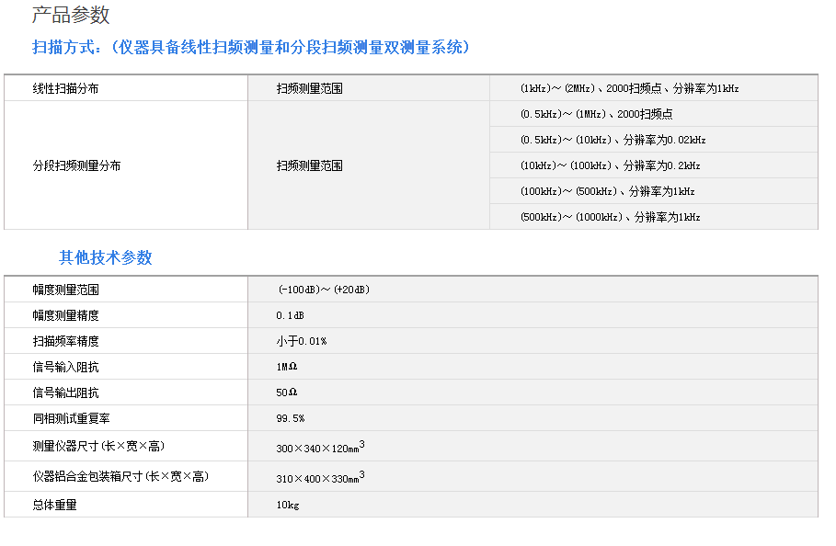
Task: Click the (-100dB)~(+20dB) value cell
Action: coord(323,290)
